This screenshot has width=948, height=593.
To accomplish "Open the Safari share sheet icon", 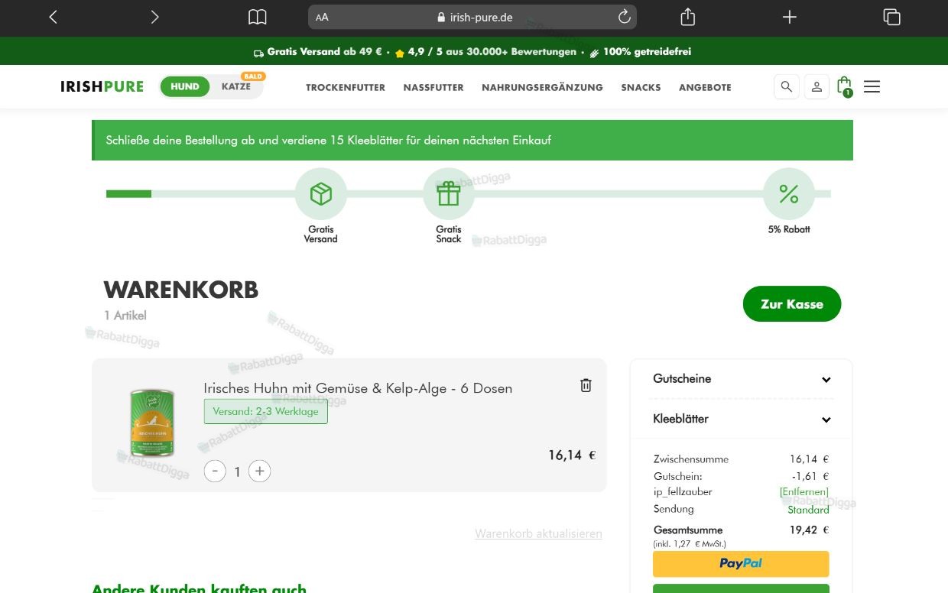I will click(x=687, y=17).
